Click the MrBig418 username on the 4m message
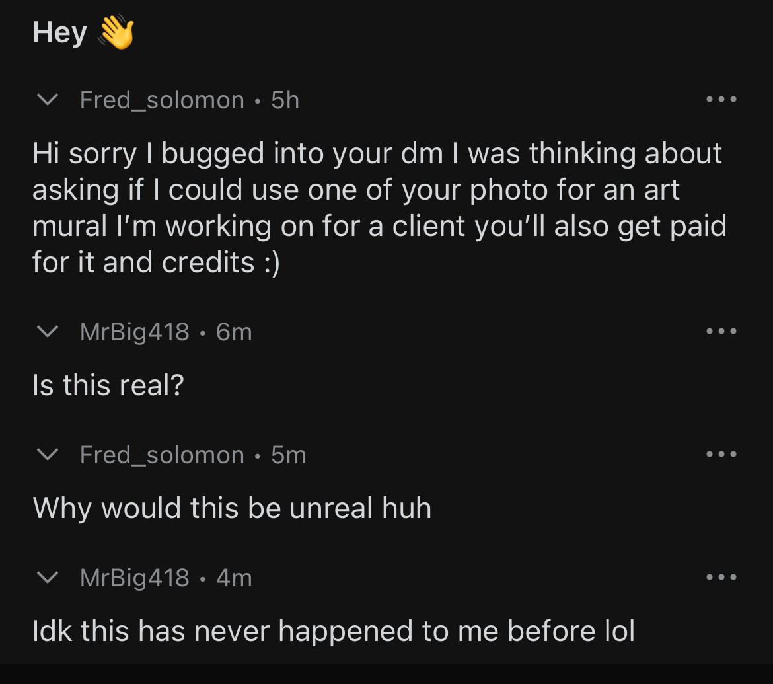Viewport: 773px width, 684px height. [x=135, y=578]
